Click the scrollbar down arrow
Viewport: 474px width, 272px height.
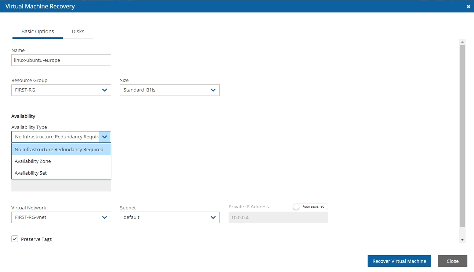(462, 239)
